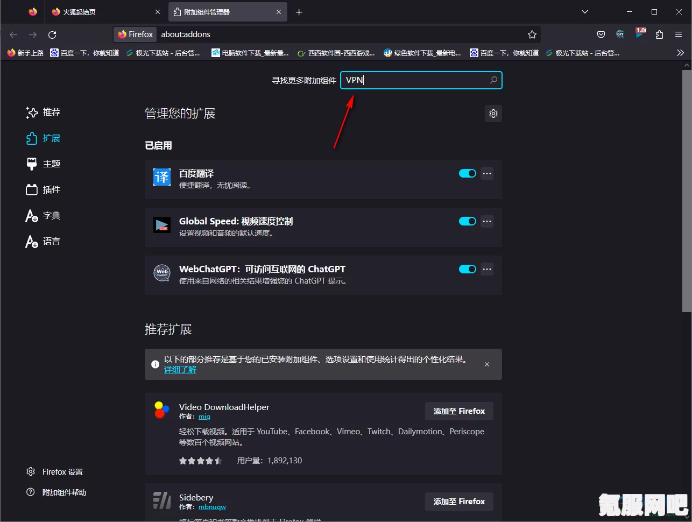Viewport: 692px width, 522px height.
Task: Open author link mbnuqw
Action: [x=212, y=507]
